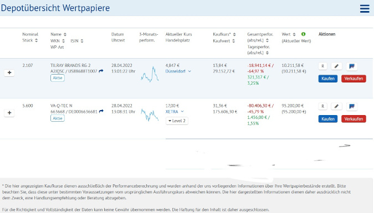Sort by WKN column arrows
The width and height of the screenshot is (374, 213).
click(x=63, y=41)
